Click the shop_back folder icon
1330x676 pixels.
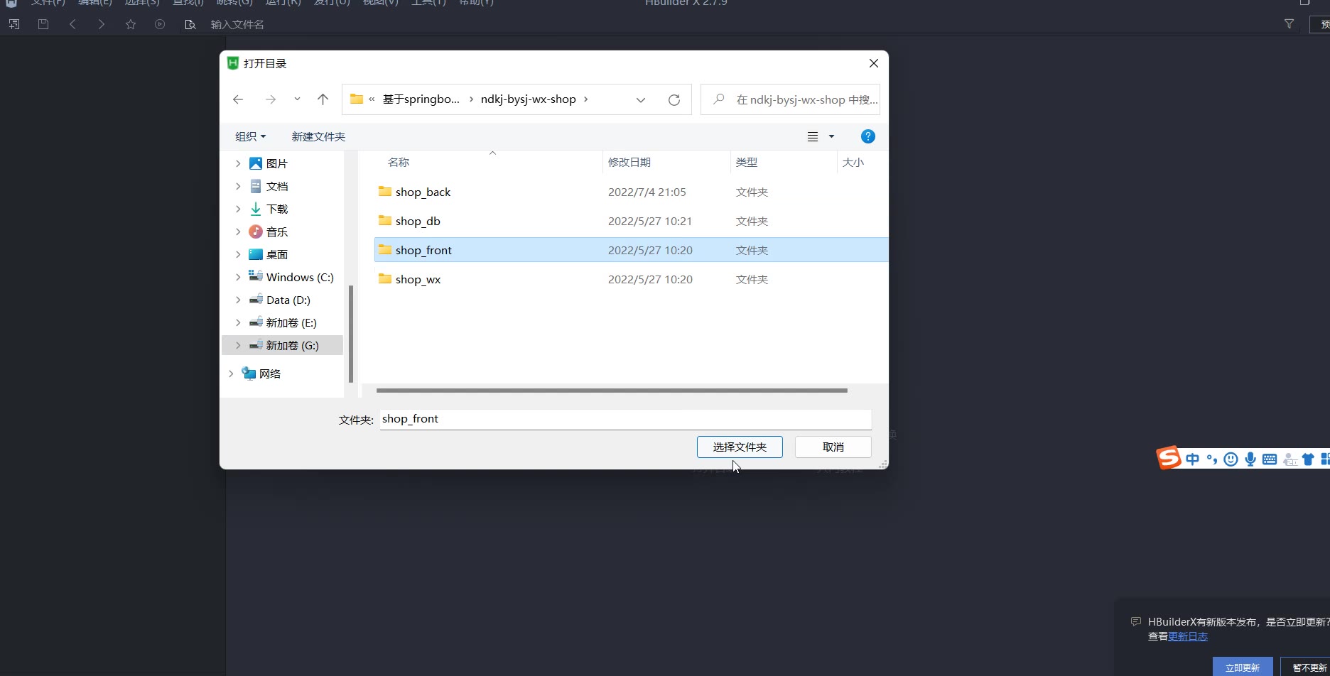point(385,191)
